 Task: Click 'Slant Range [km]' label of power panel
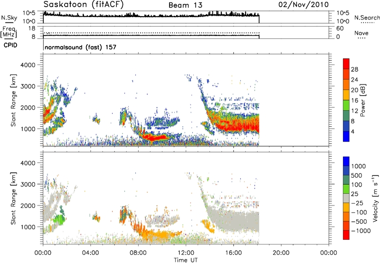point(13,100)
